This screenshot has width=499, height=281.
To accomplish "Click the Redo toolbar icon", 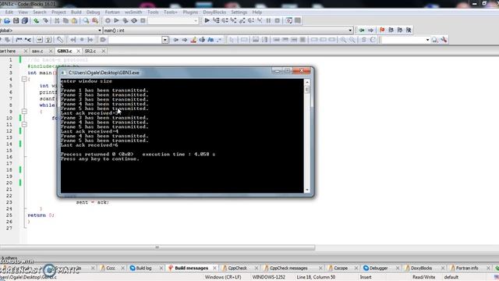I will (45, 21).
